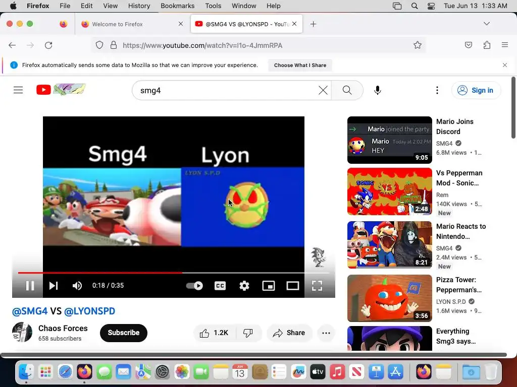
Task: Open YouTube settings three-dot menu
Action: [437, 90]
